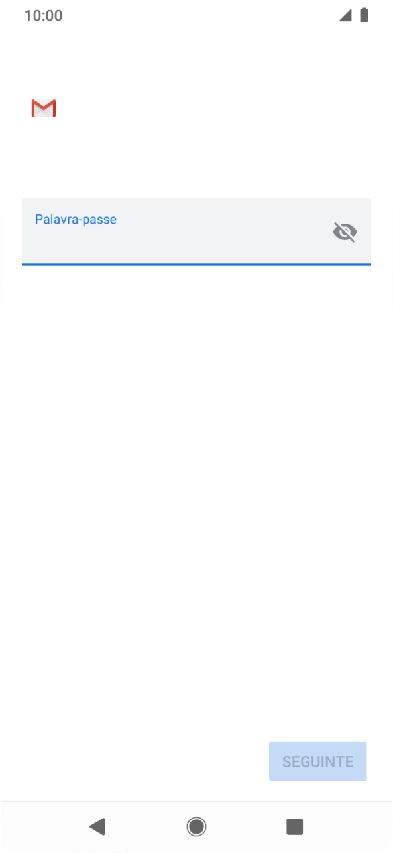This screenshot has height=853, width=393.
Task: Show recent apps with the square icon
Action: click(x=294, y=826)
